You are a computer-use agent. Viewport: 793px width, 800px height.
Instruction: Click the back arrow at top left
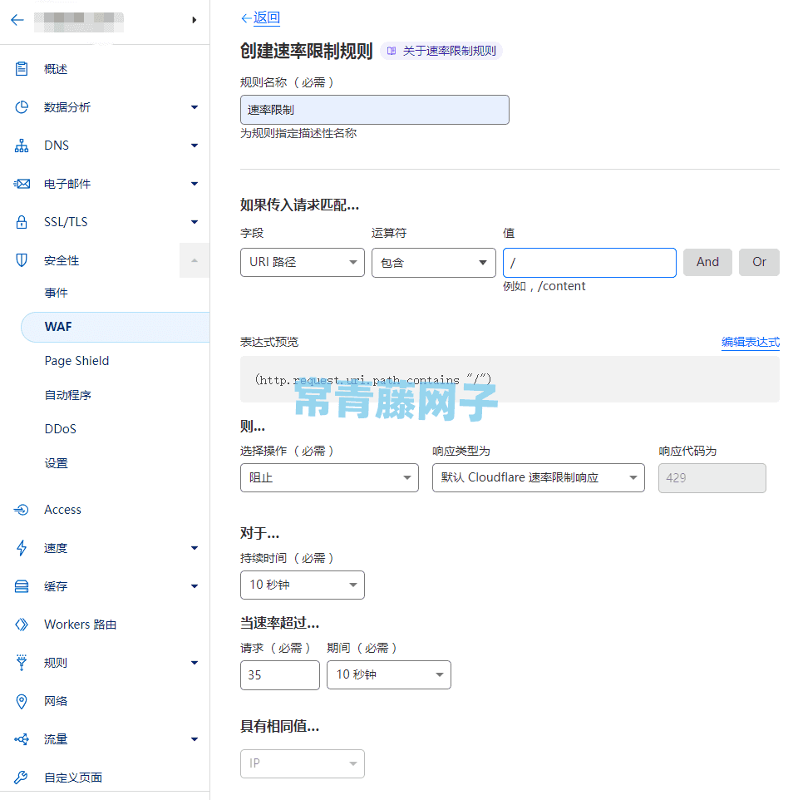click(17, 20)
